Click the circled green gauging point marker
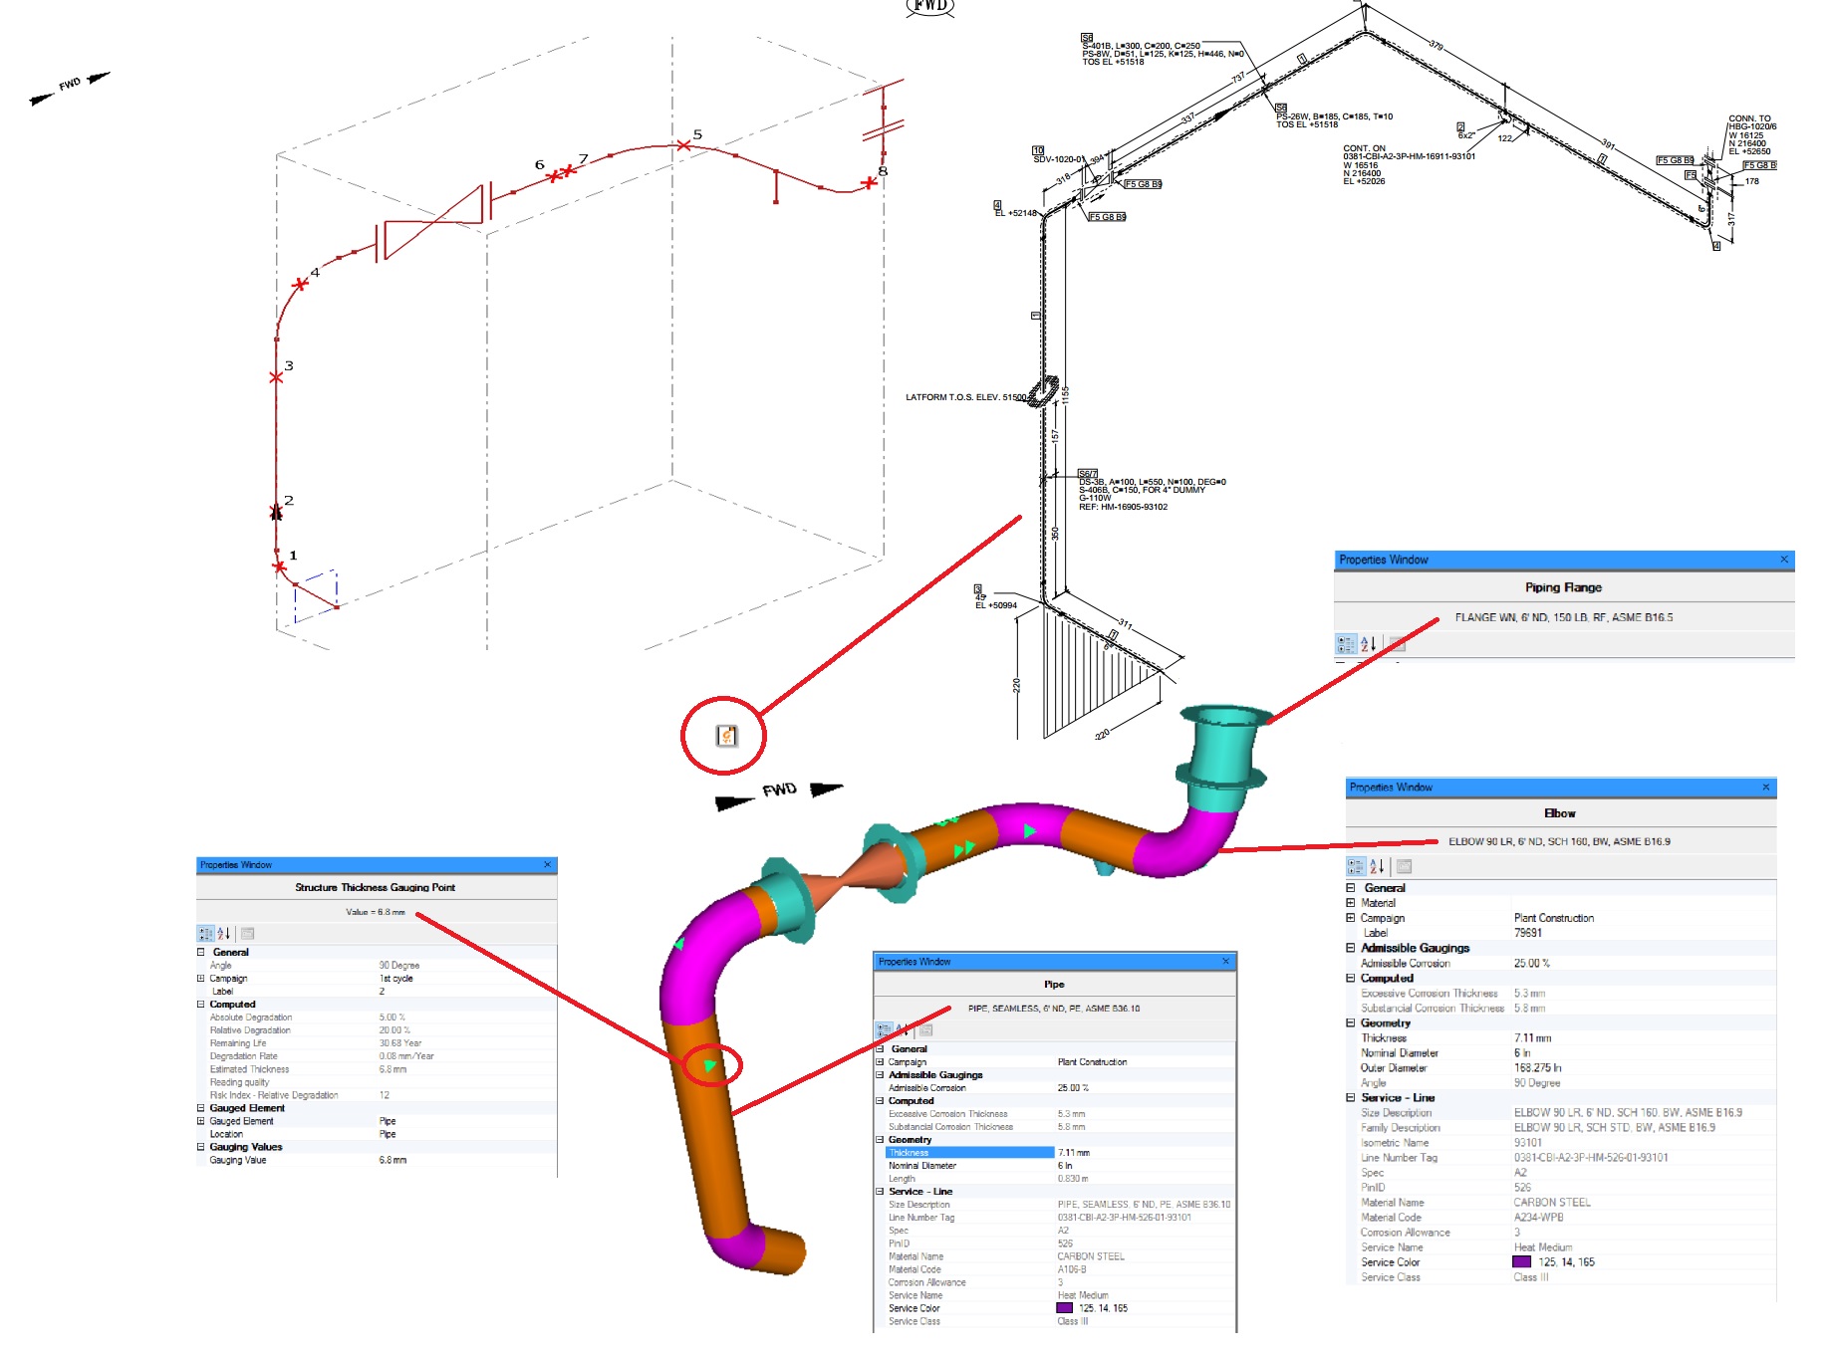The height and width of the screenshot is (1357, 1830). [x=709, y=1065]
